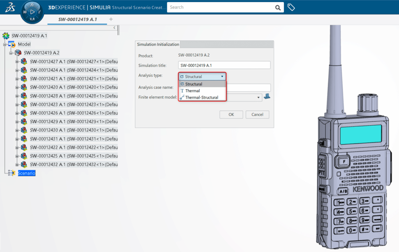Select SW-00012425 A.1 row text

click(74, 156)
